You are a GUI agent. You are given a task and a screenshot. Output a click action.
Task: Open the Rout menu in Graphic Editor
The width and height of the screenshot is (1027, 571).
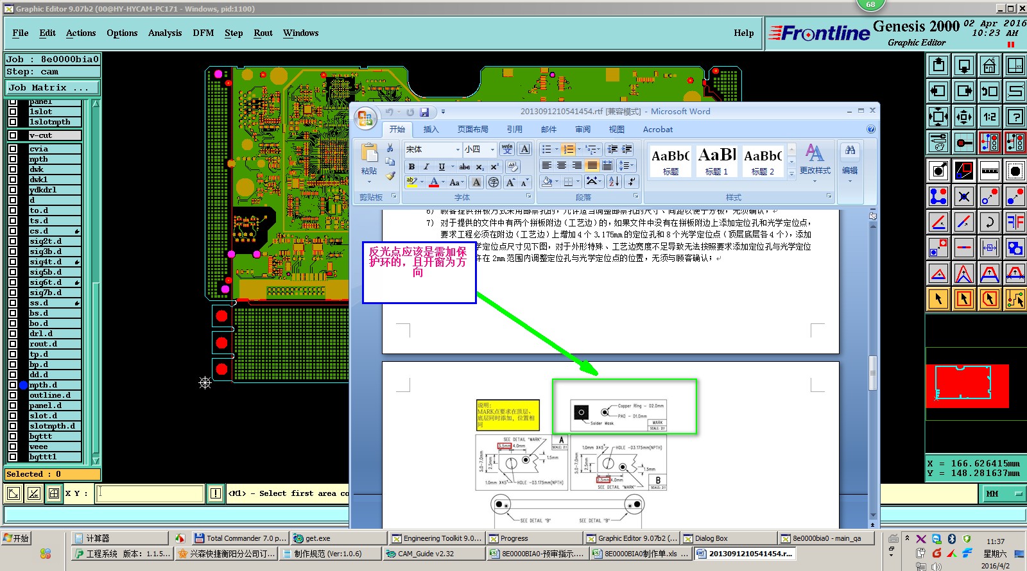click(263, 33)
